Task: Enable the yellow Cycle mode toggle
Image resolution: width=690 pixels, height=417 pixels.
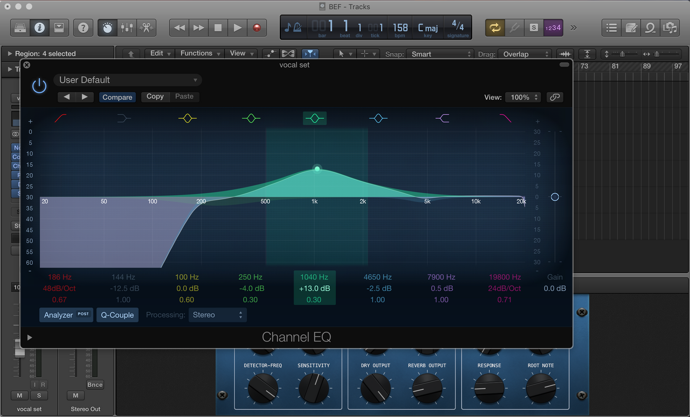Action: [x=495, y=28]
